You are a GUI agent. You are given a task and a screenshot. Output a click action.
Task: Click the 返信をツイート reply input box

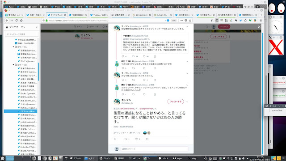tap(155, 149)
